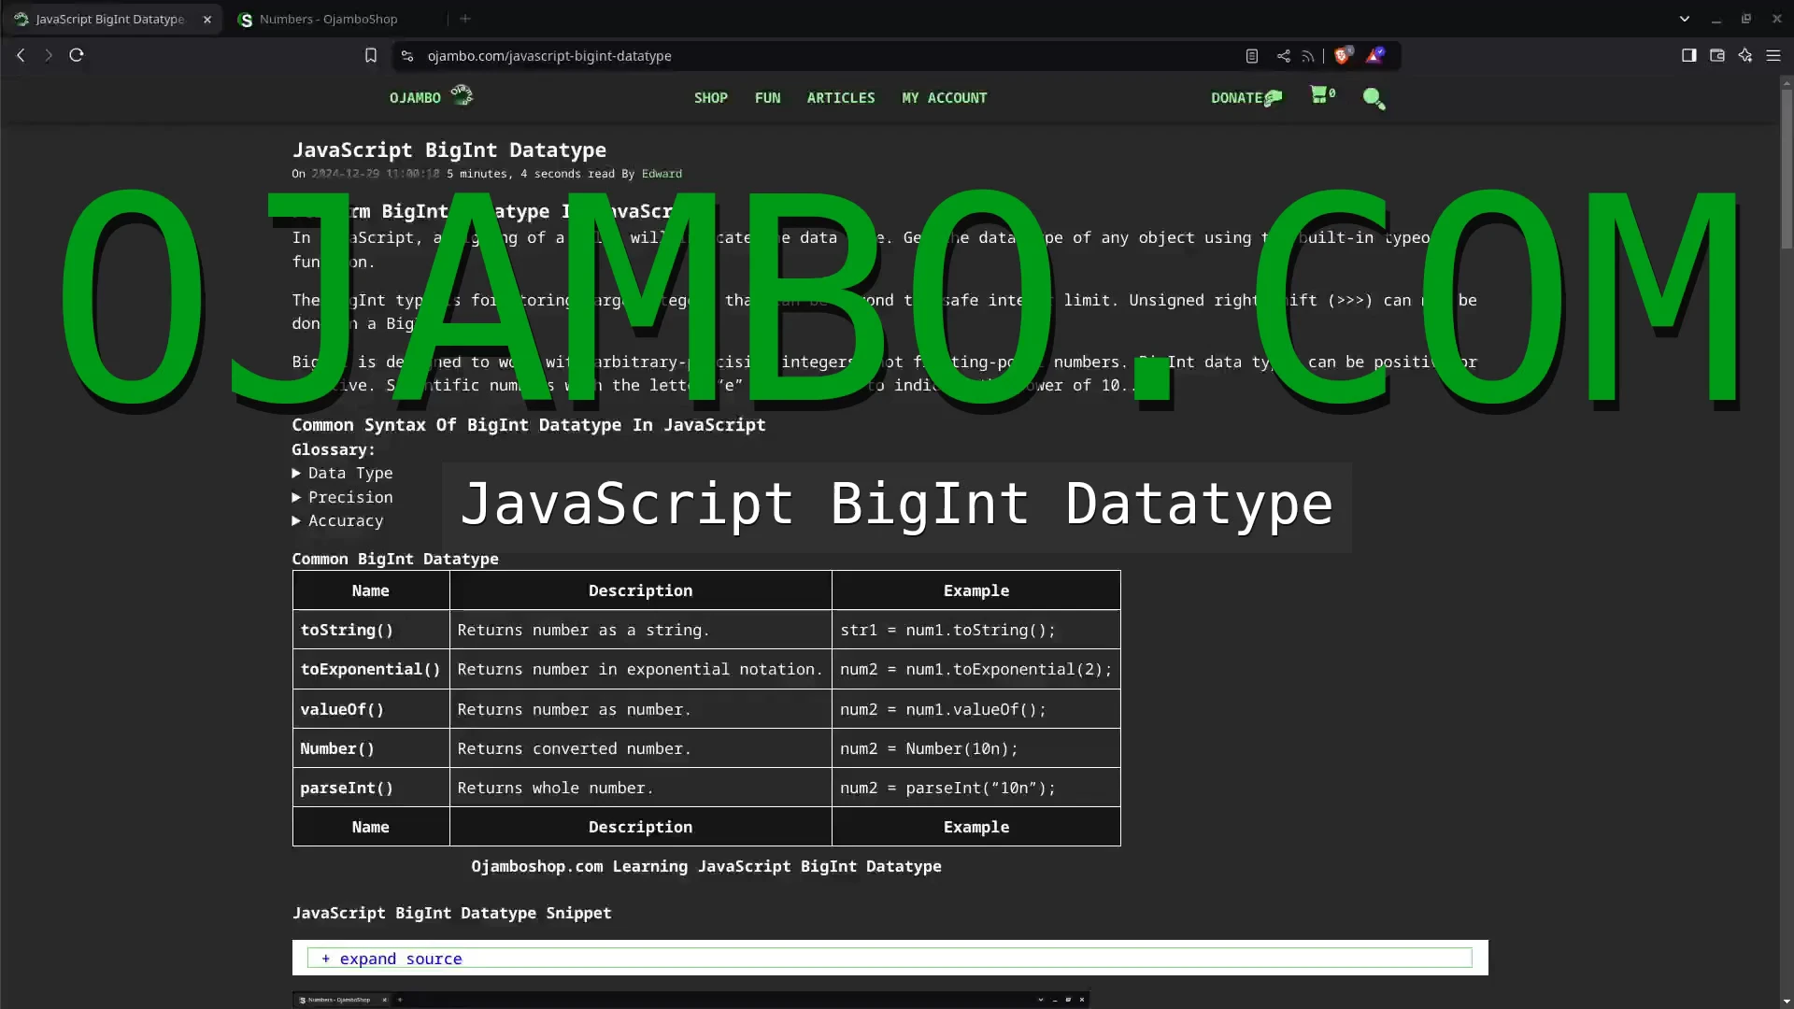Open the MY ACCOUNT menu item
This screenshot has height=1009, width=1794.
(944, 97)
